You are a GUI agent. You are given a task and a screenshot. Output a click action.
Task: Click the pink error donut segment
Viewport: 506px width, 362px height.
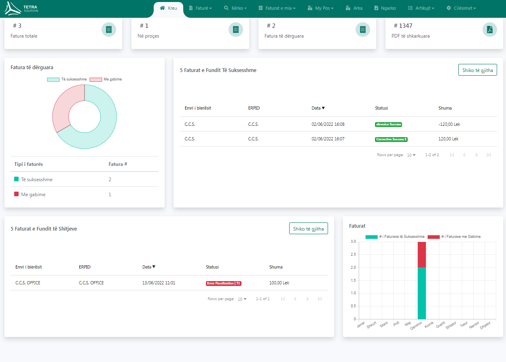(64, 105)
